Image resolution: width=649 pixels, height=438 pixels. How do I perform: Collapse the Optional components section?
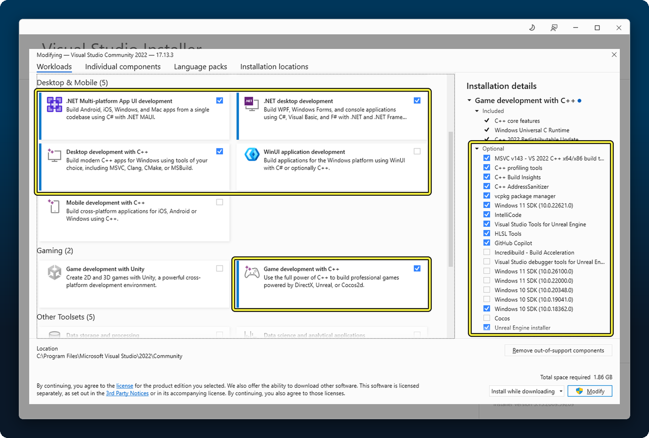pos(477,149)
